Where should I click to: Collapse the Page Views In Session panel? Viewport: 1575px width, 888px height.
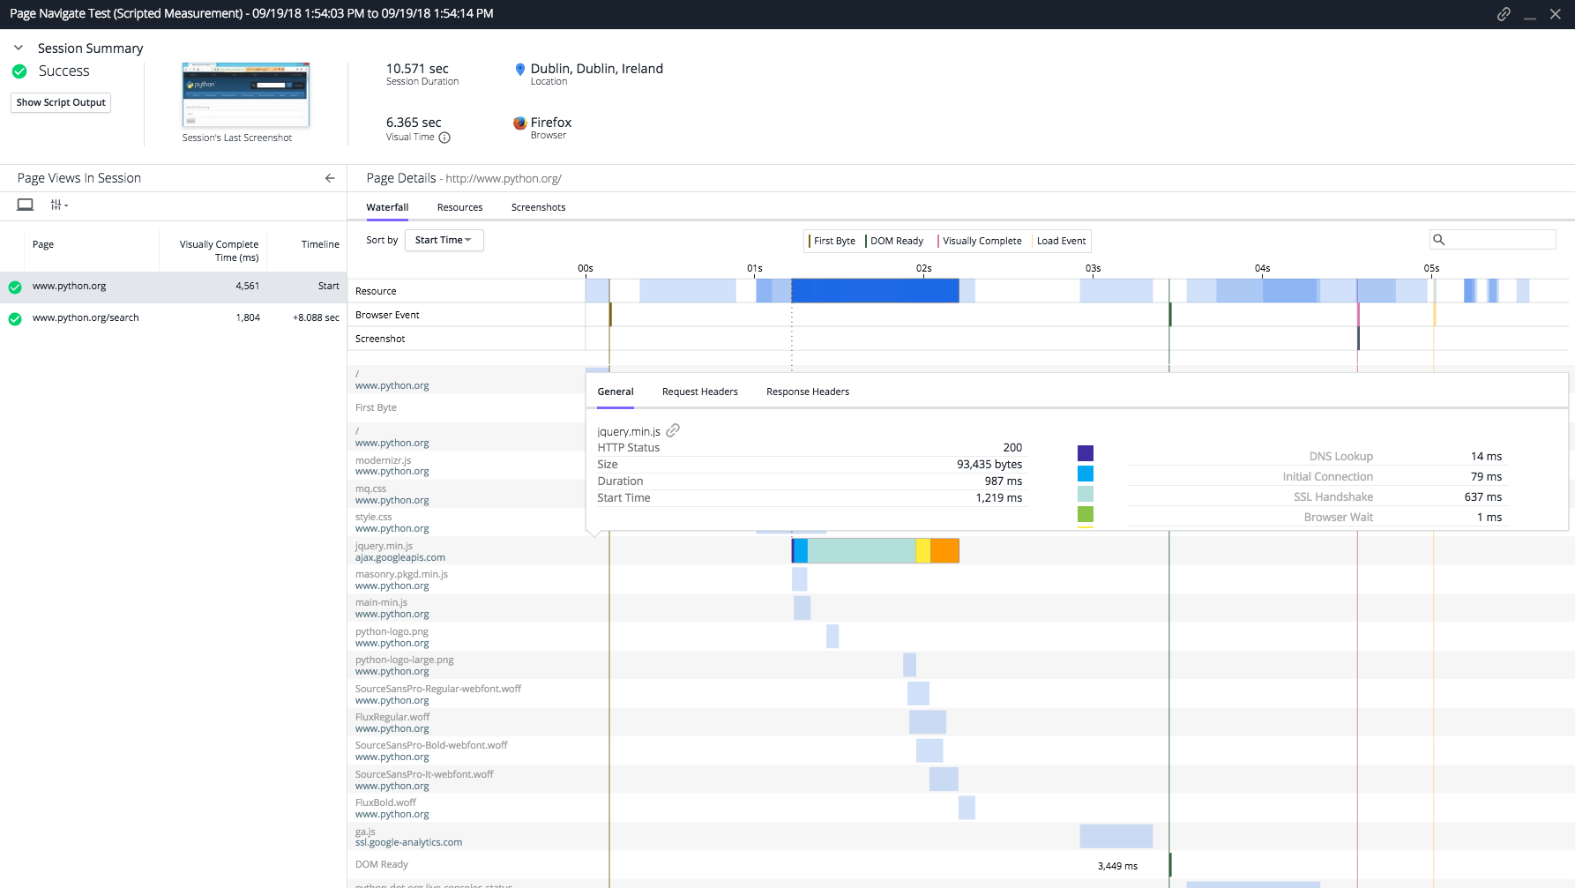330,178
